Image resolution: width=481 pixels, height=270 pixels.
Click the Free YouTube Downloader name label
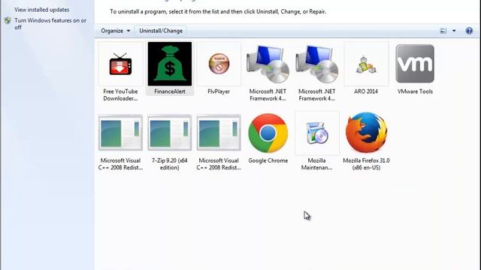[x=120, y=95]
